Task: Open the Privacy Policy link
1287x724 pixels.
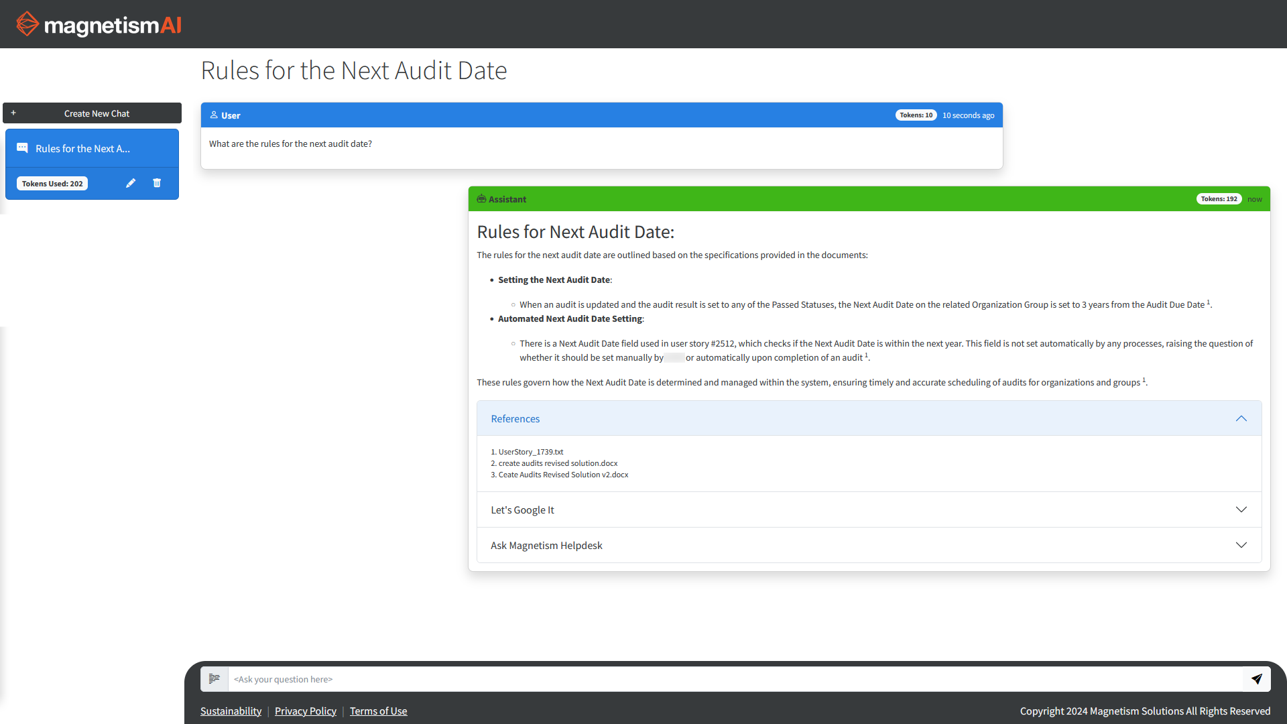Action: [x=306, y=711]
